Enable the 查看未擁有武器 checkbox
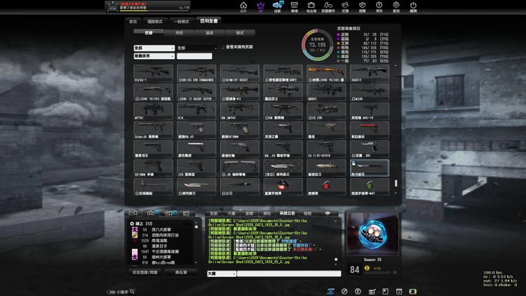Image resolution: width=526 pixels, height=296 pixels. (222, 47)
